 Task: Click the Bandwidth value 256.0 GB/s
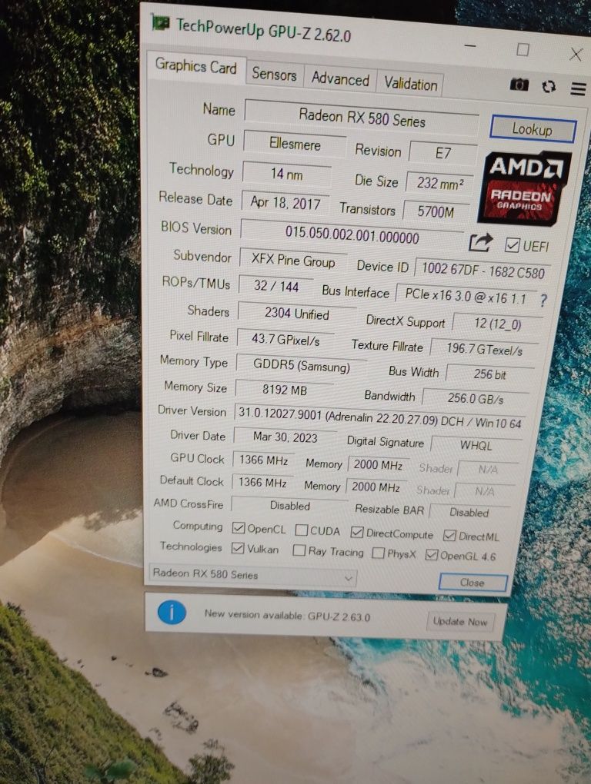pyautogui.click(x=476, y=398)
